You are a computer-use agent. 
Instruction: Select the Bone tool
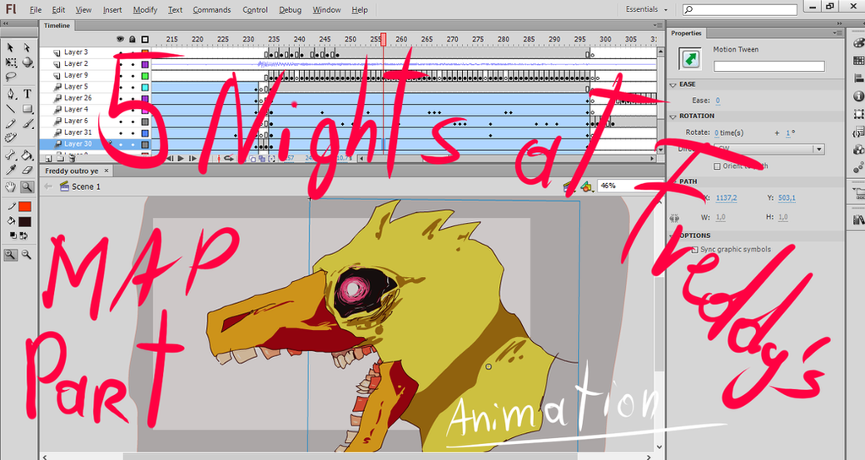[10, 156]
